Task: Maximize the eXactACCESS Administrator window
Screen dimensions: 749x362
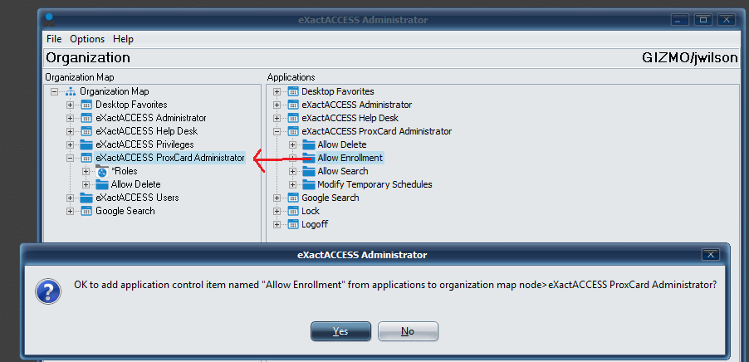Action: [x=702, y=20]
